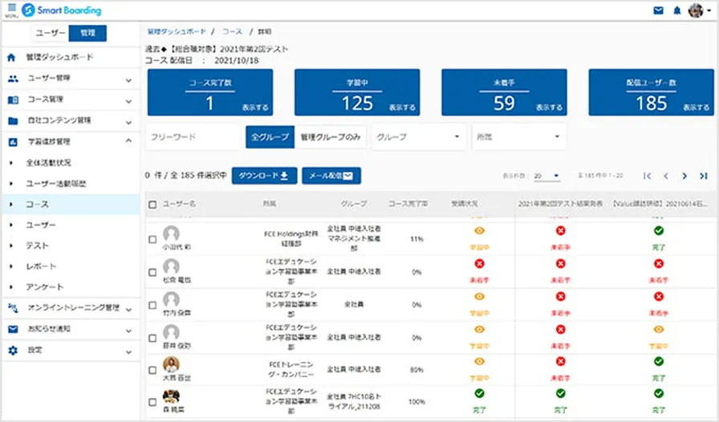Viewport: 719px width, 422px height.
Task: Open the user profile avatar in header
Action: pyautogui.click(x=696, y=10)
